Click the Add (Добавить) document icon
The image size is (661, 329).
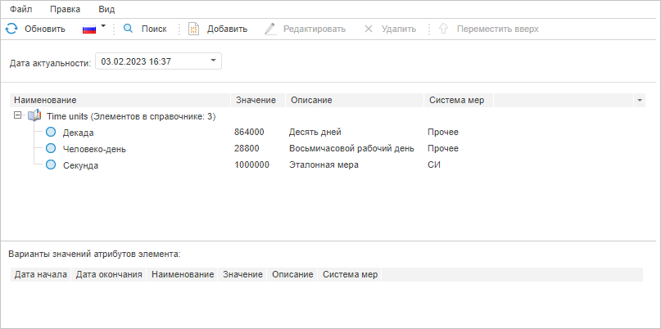pyautogui.click(x=194, y=29)
